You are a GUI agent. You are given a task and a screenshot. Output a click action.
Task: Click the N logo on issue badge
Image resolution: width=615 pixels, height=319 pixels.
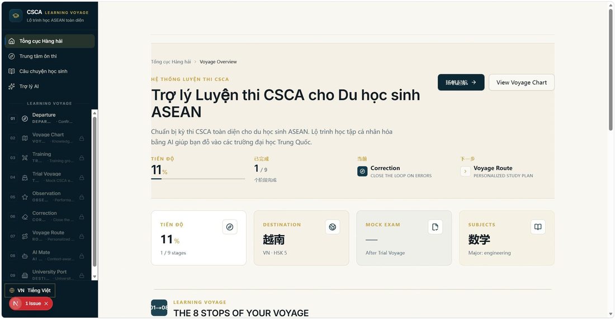(16, 303)
